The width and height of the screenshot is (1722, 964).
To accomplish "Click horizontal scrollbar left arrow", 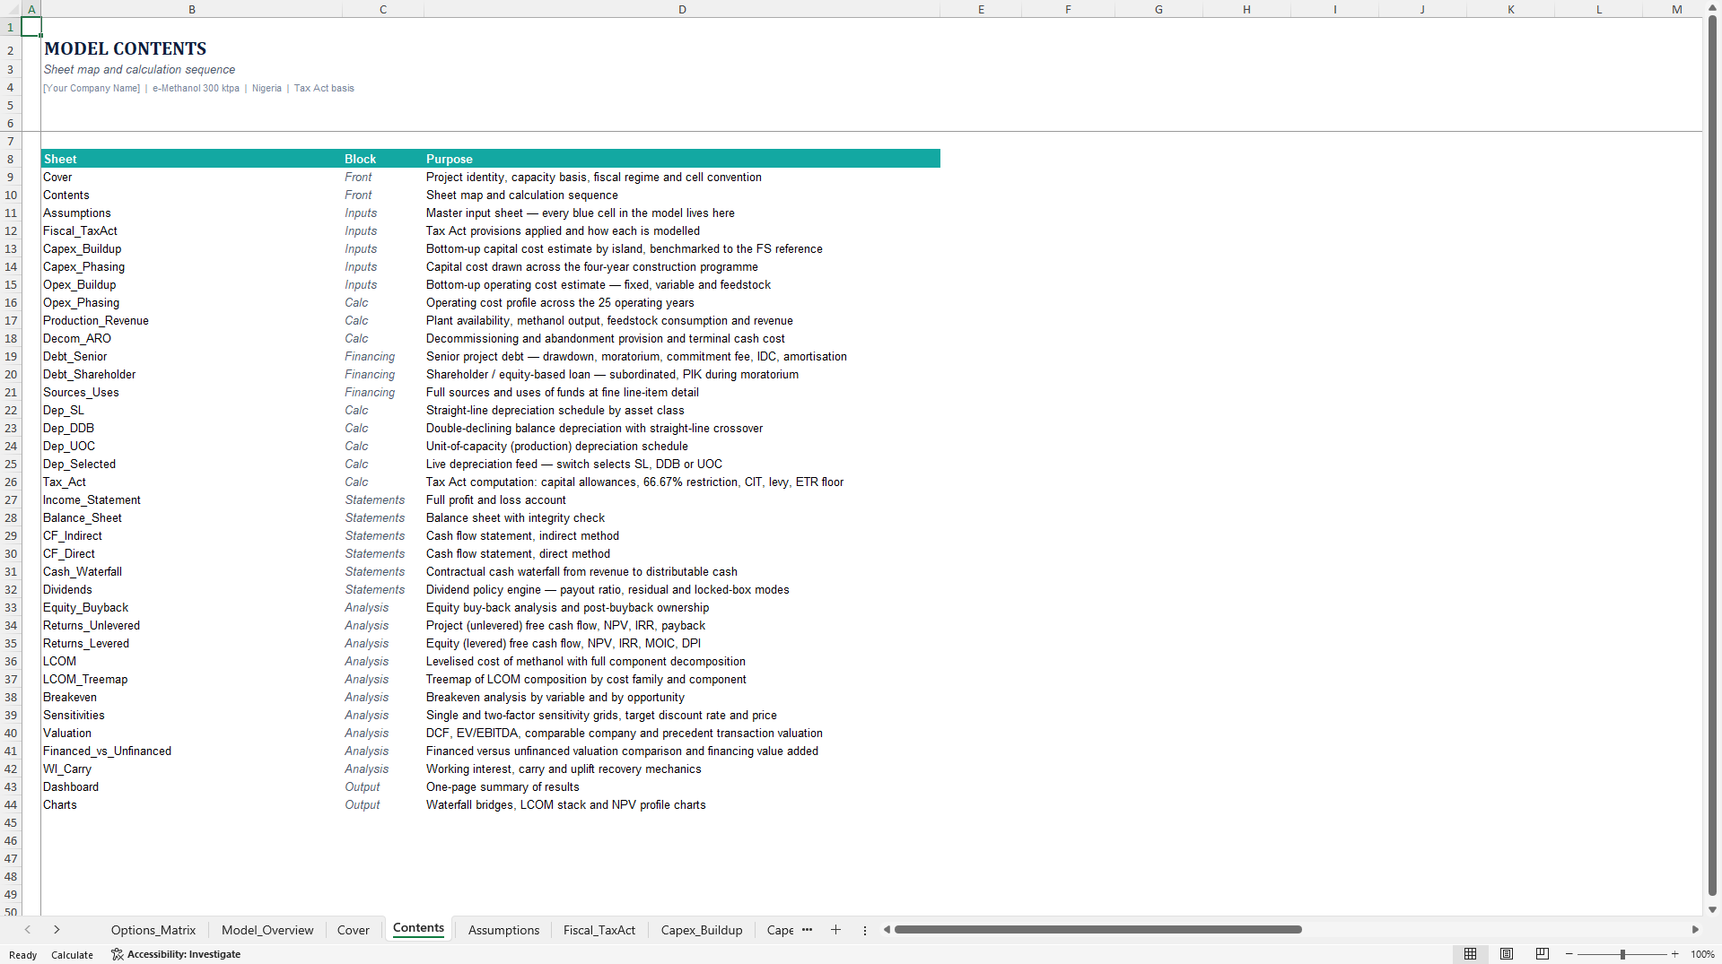I will point(887,930).
